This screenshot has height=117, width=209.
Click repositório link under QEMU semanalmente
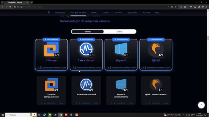pos(156,103)
